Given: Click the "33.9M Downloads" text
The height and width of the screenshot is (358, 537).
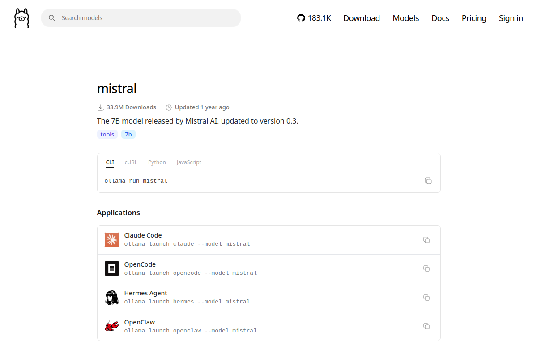Looking at the screenshot, I should [132, 107].
